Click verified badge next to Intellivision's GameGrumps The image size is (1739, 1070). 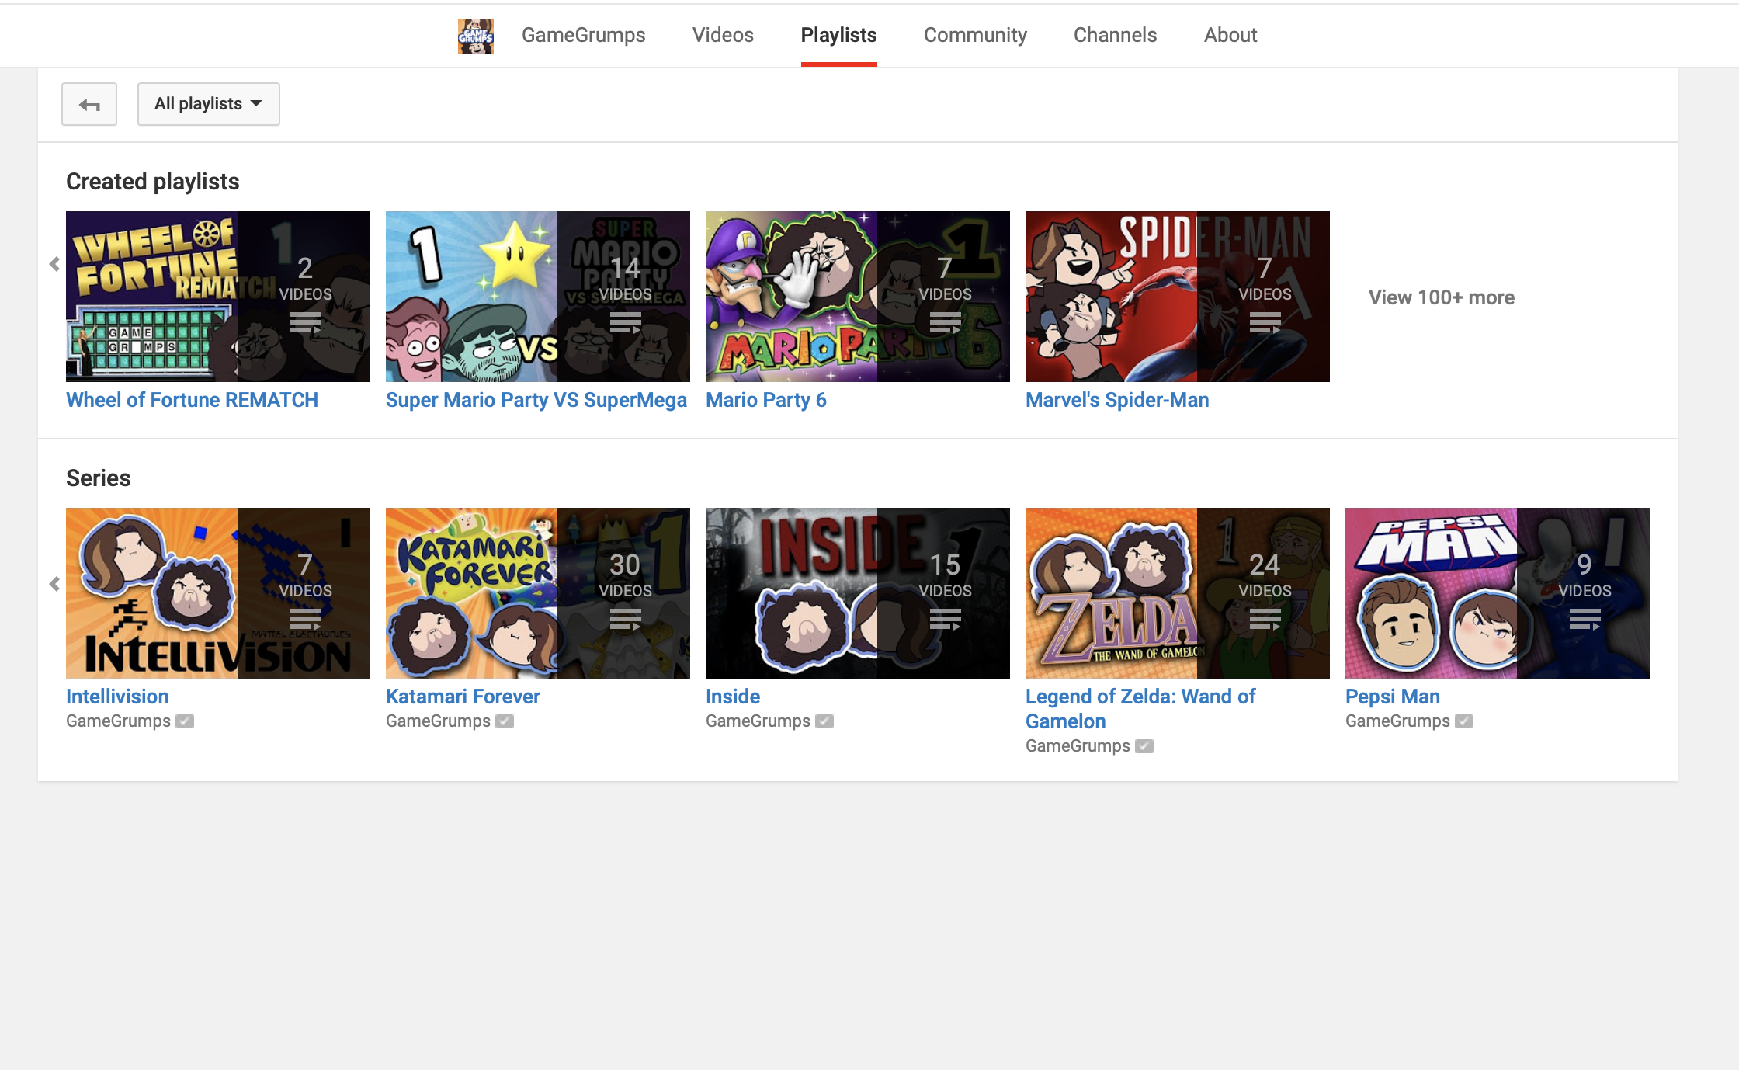(185, 721)
